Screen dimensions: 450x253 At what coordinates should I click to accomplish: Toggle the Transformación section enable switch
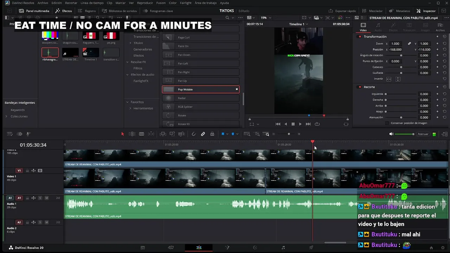click(x=360, y=37)
